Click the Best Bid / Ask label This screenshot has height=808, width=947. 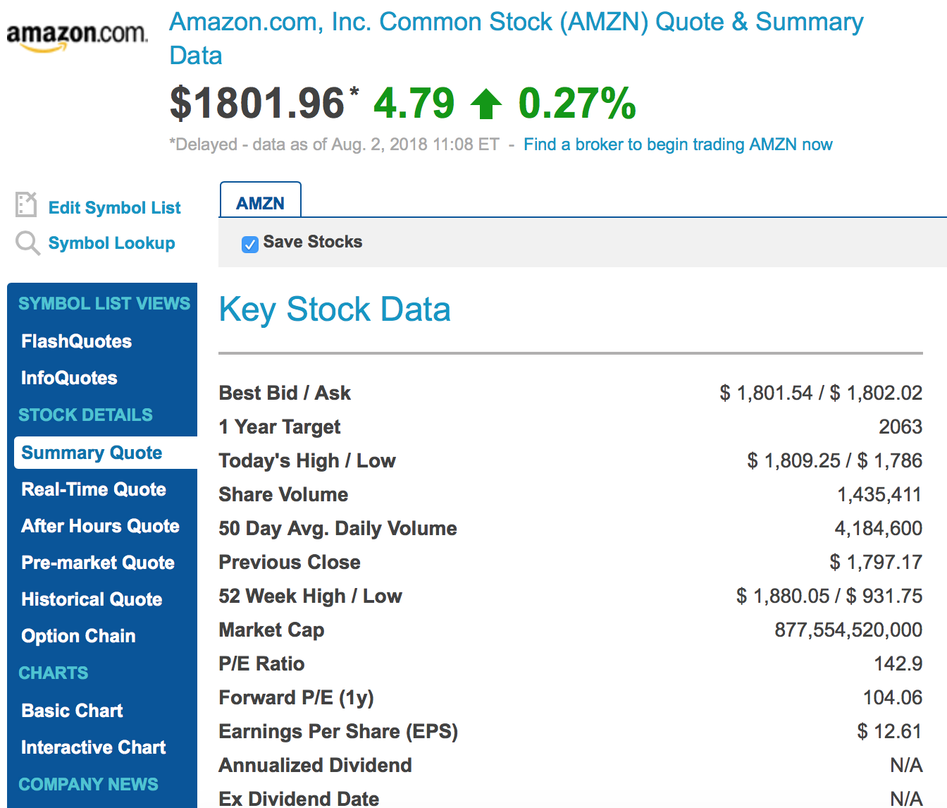coord(285,393)
